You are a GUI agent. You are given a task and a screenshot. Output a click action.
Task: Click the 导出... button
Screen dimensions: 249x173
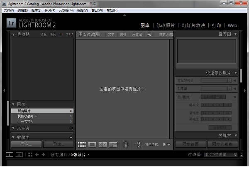coord(59,144)
